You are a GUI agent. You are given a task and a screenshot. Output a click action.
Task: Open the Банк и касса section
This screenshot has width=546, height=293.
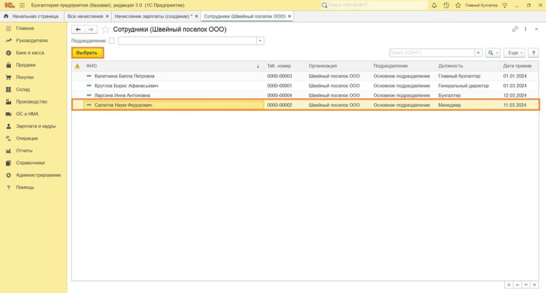[x=30, y=53]
